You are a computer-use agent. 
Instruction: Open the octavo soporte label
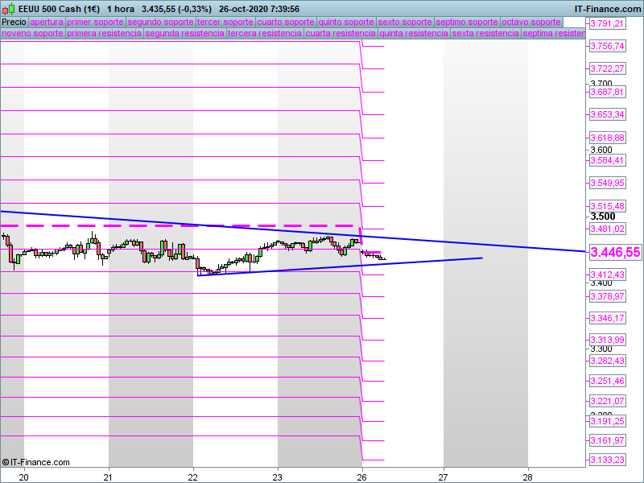point(530,23)
